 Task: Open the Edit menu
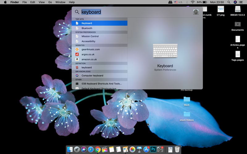click(33, 2)
